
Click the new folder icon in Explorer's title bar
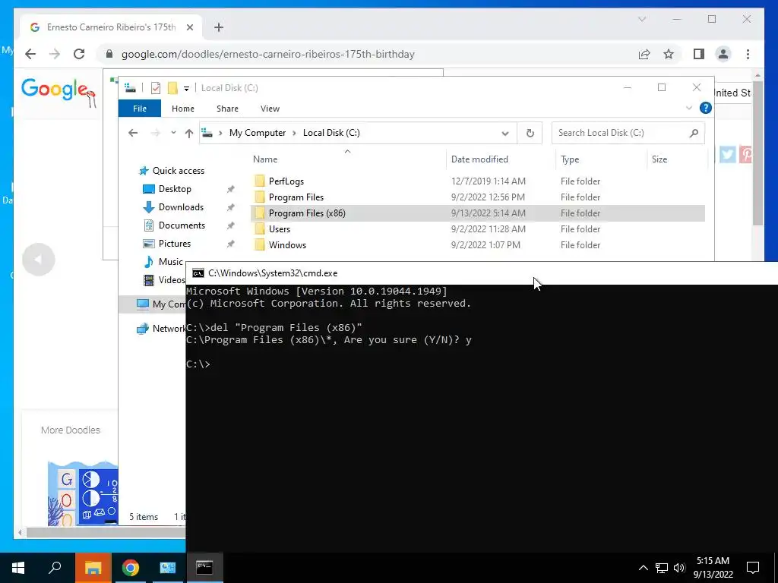pyautogui.click(x=172, y=88)
